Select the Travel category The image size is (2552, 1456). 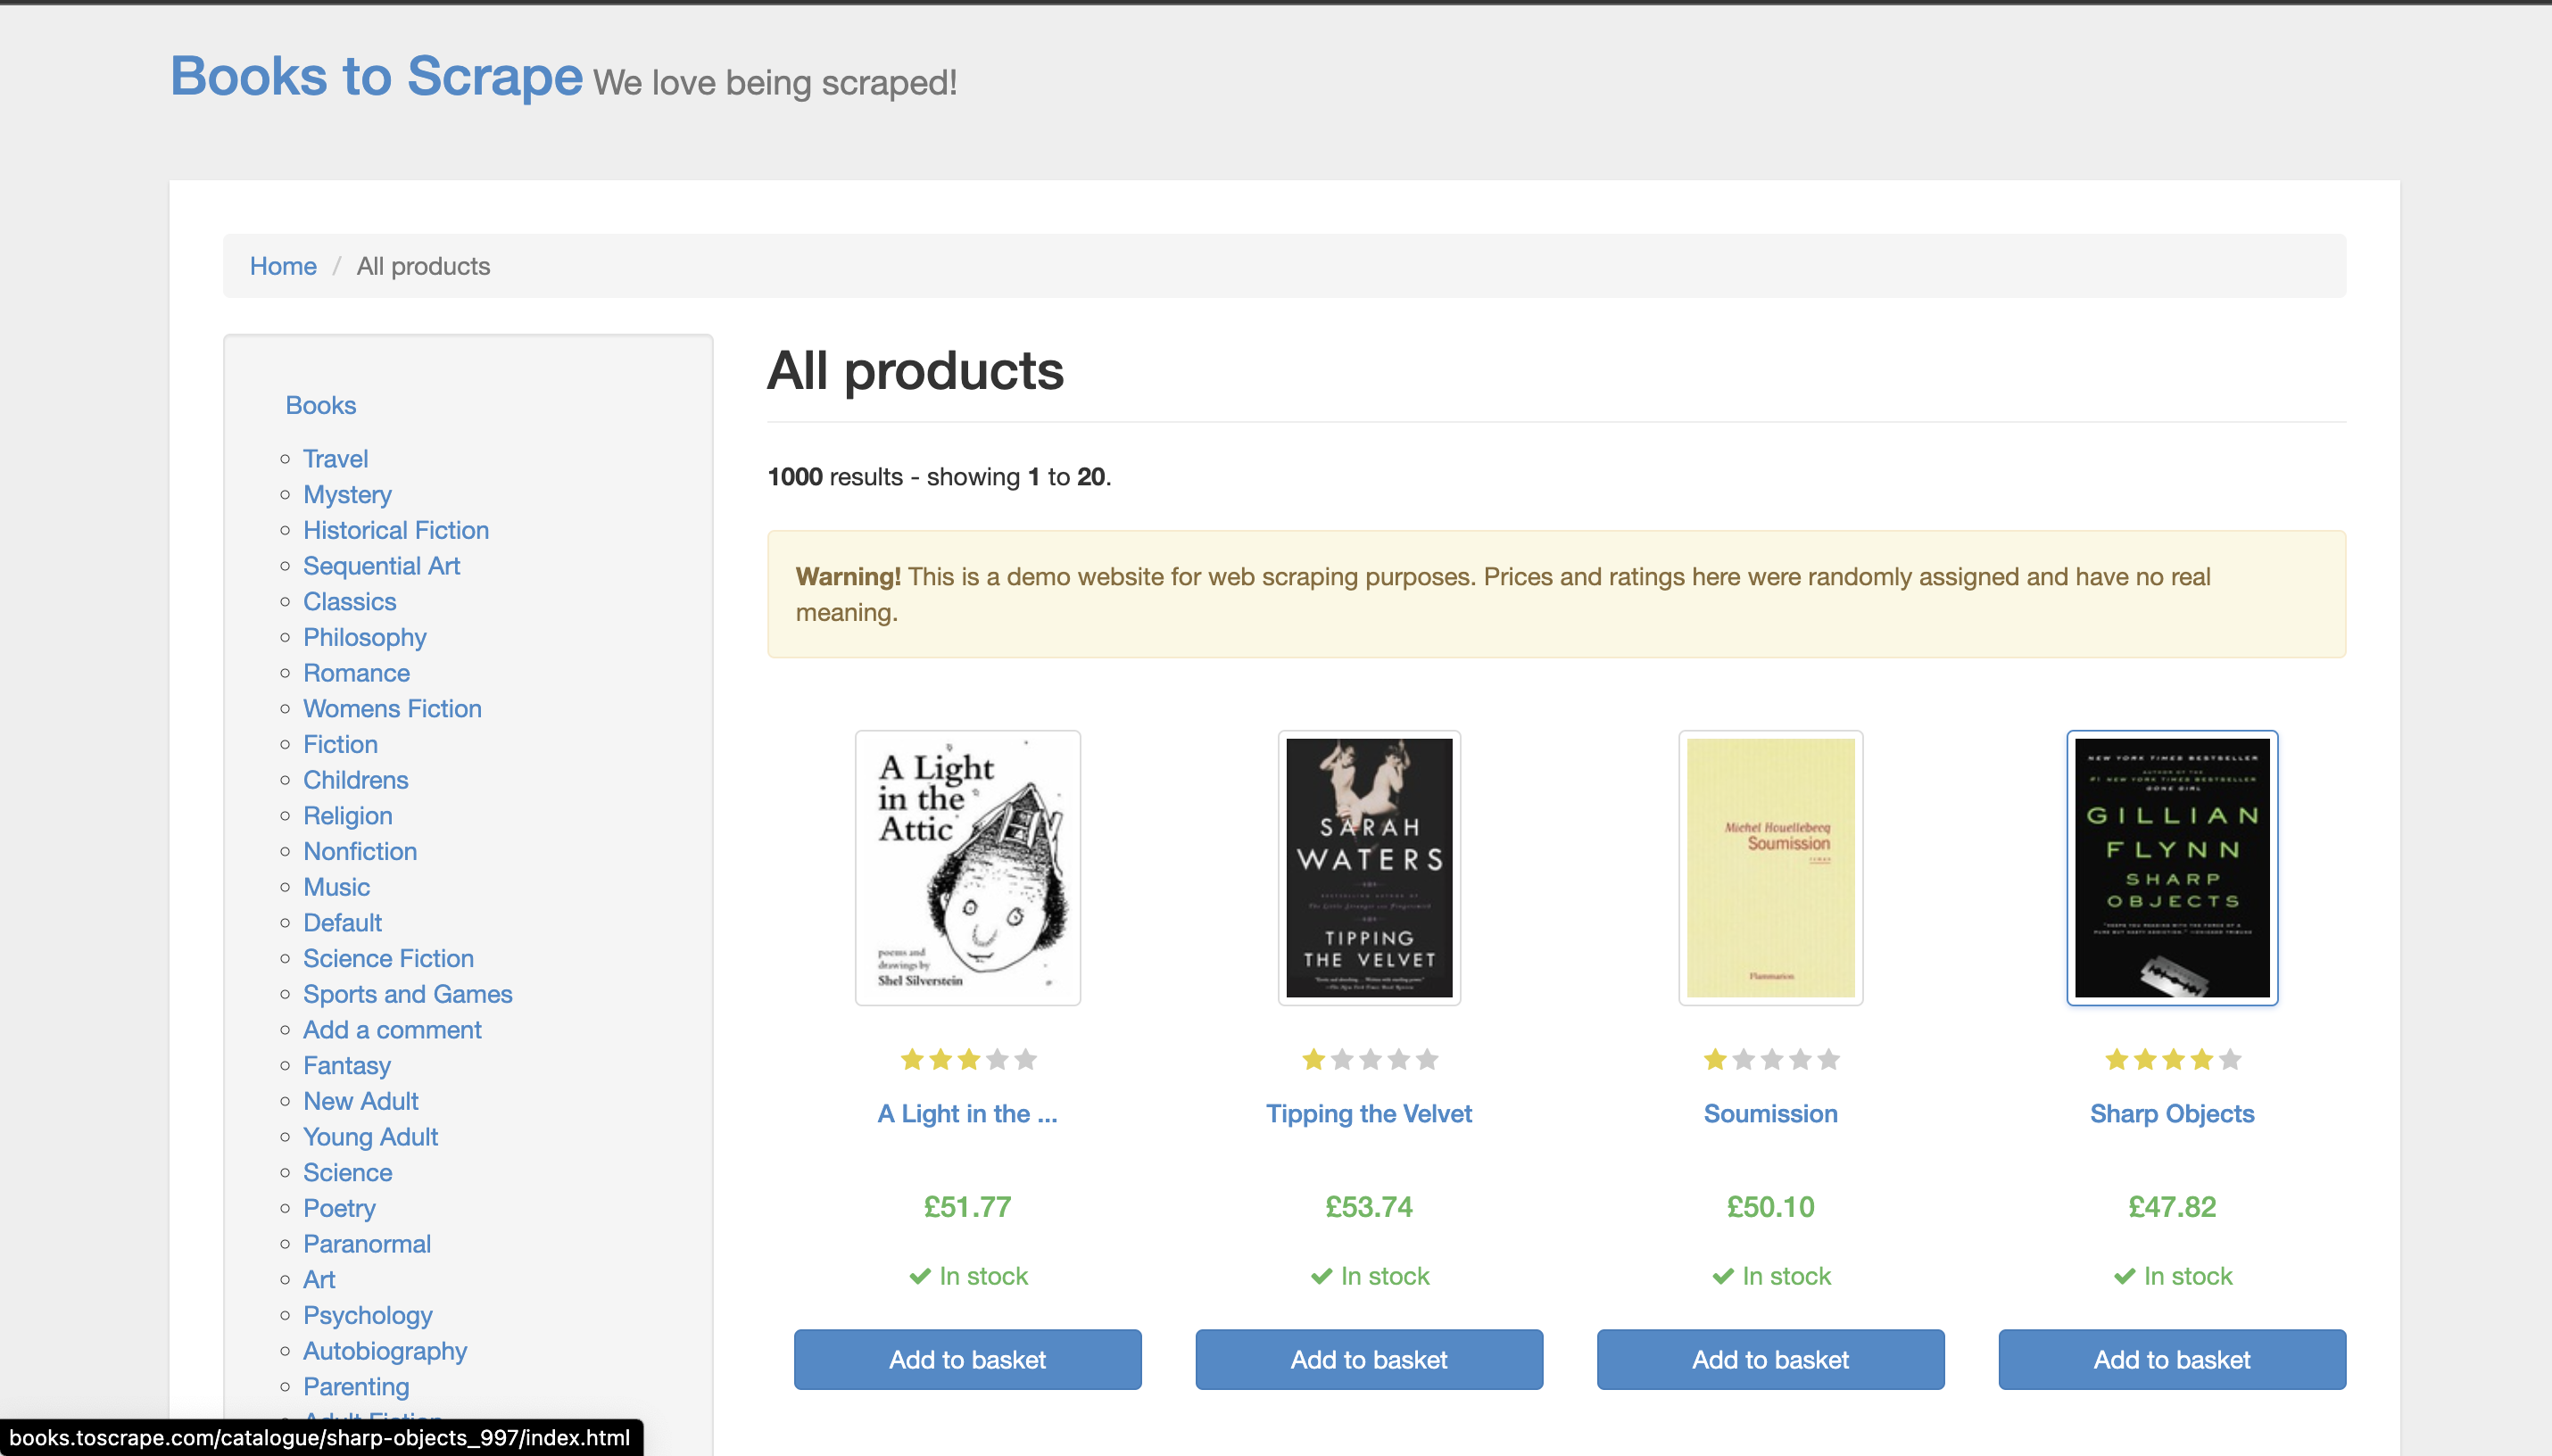(x=335, y=459)
